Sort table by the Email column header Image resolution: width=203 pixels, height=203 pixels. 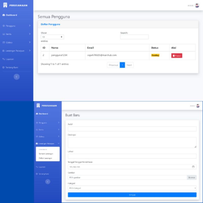click(117, 48)
